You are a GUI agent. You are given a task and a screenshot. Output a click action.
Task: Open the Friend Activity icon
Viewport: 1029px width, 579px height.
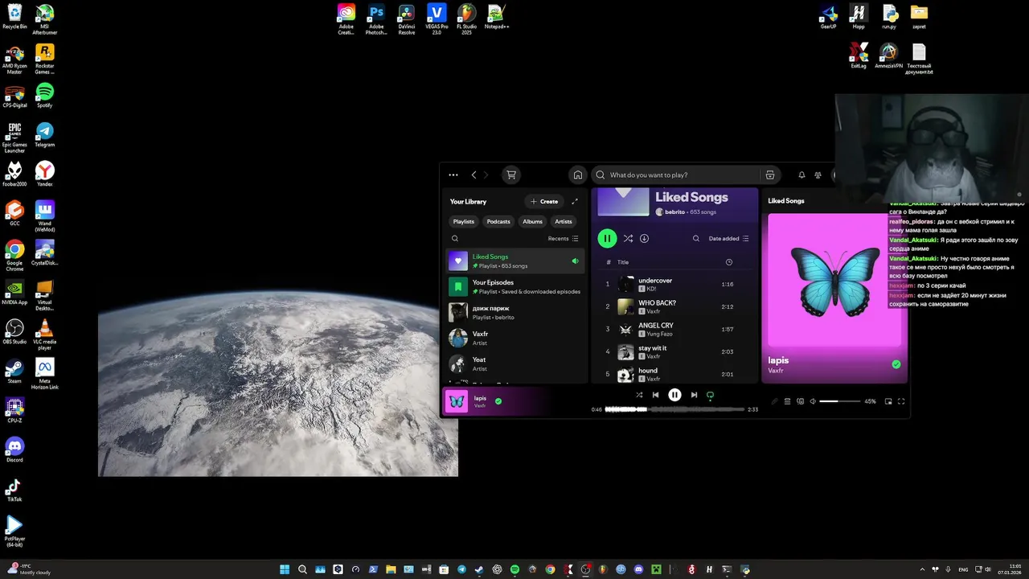818,175
